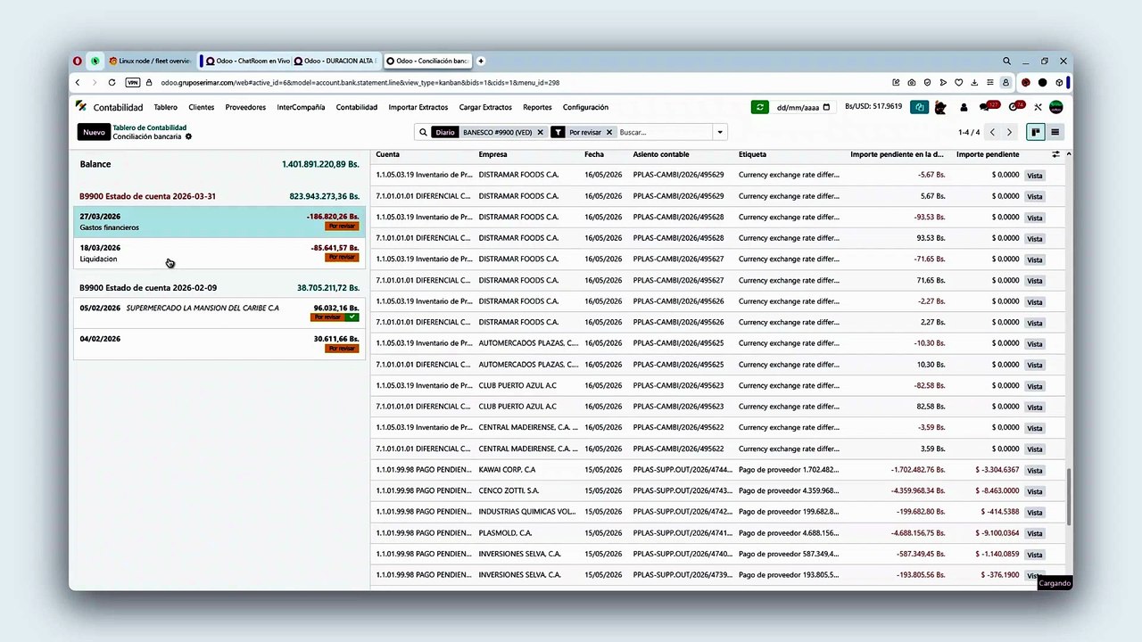Viewport: 1142px width, 642px height.
Task: Switch to list view
Action: [1055, 132]
